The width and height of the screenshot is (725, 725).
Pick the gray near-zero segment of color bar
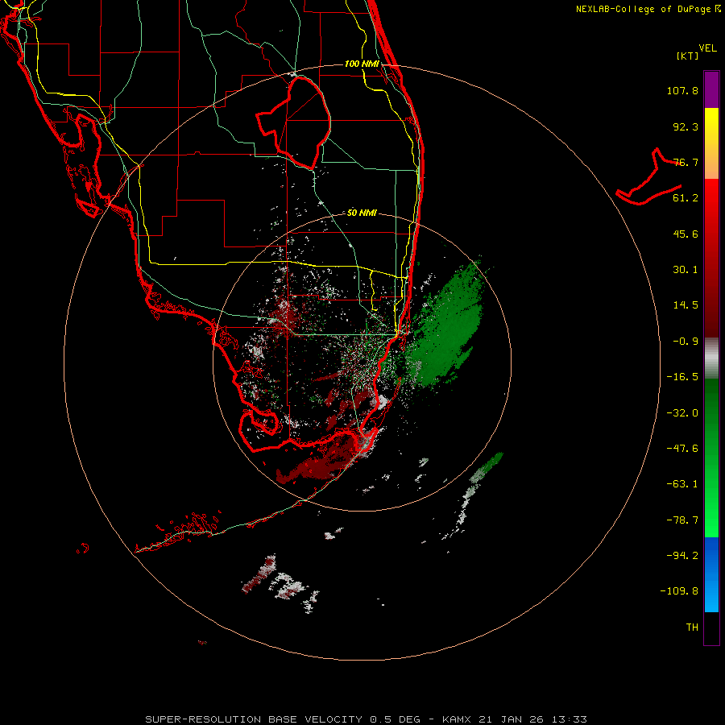click(x=711, y=358)
